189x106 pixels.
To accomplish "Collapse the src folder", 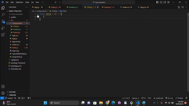I will tap(18, 20).
